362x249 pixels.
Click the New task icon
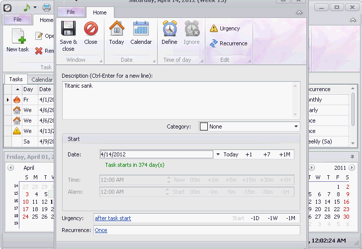tap(19, 36)
